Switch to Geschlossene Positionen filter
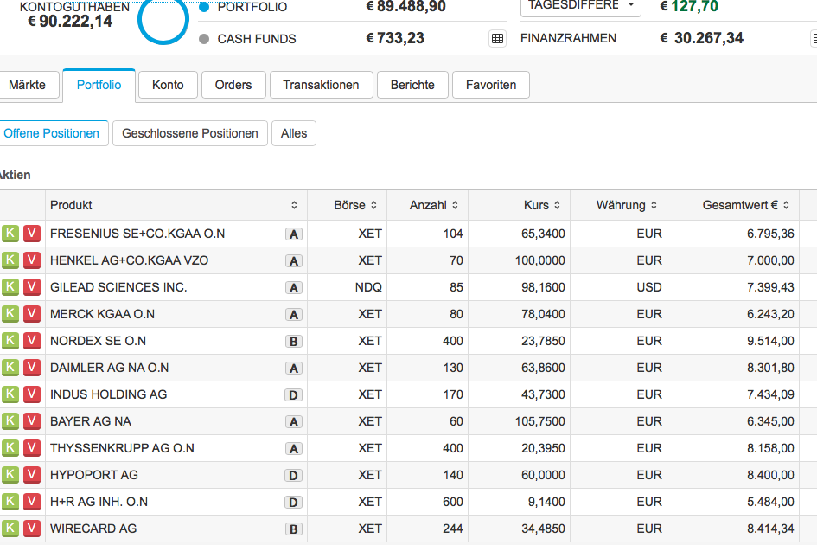817x545 pixels. 190,133
